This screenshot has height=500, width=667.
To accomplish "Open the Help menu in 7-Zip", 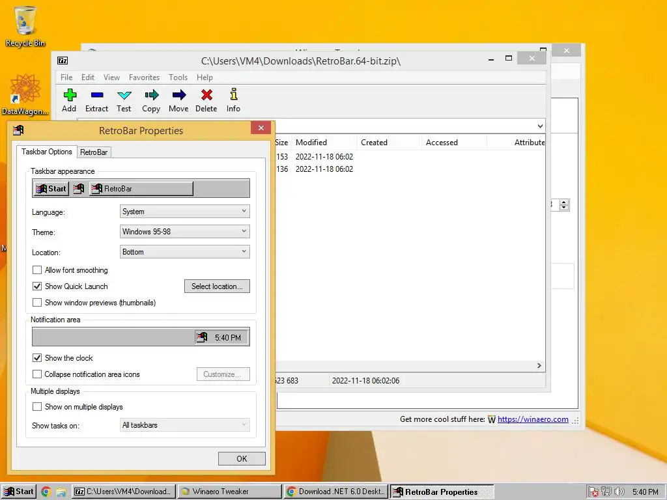I will pyautogui.click(x=205, y=77).
